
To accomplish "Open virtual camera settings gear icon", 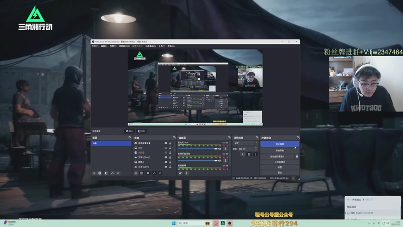I will pyautogui.click(x=297, y=156).
